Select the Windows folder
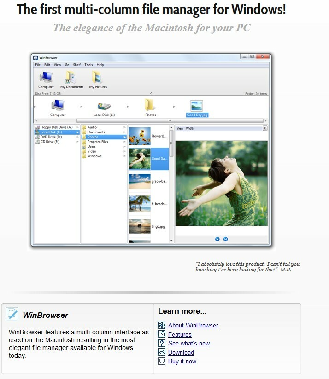The height and width of the screenshot is (379, 329). point(104,156)
